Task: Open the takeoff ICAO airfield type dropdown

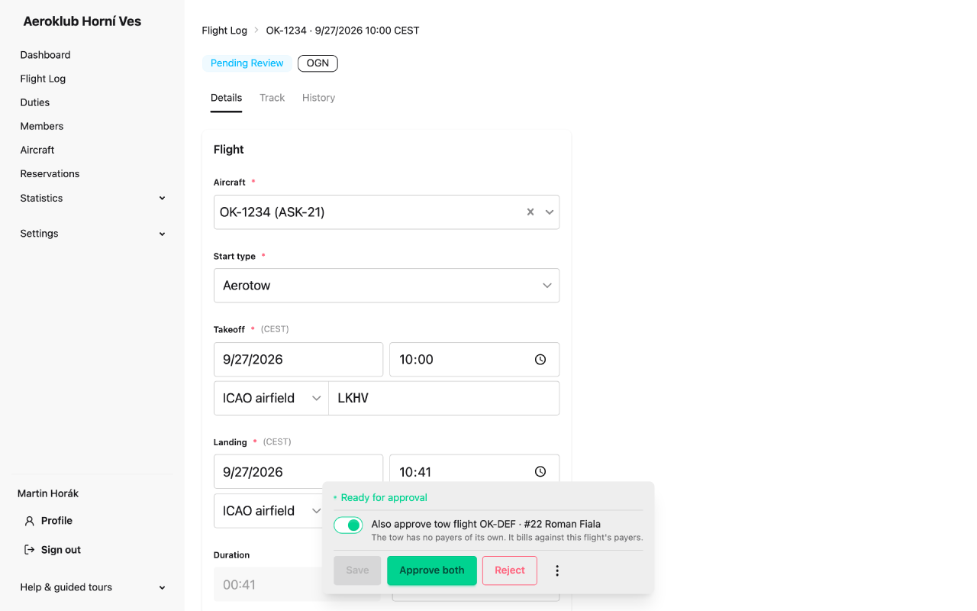Action: click(271, 398)
